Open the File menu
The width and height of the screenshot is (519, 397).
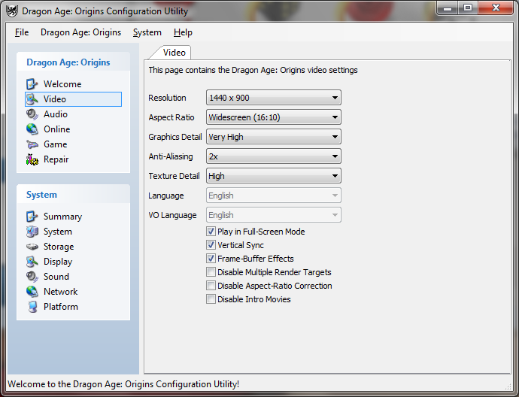tap(22, 32)
